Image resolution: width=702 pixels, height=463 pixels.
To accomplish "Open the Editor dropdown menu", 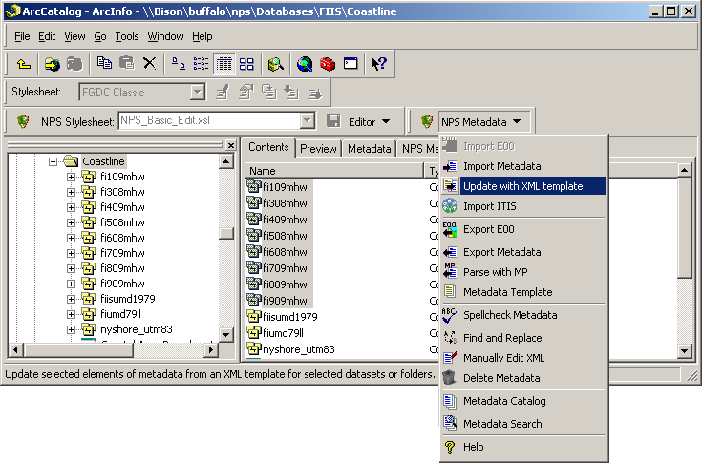I will [370, 121].
